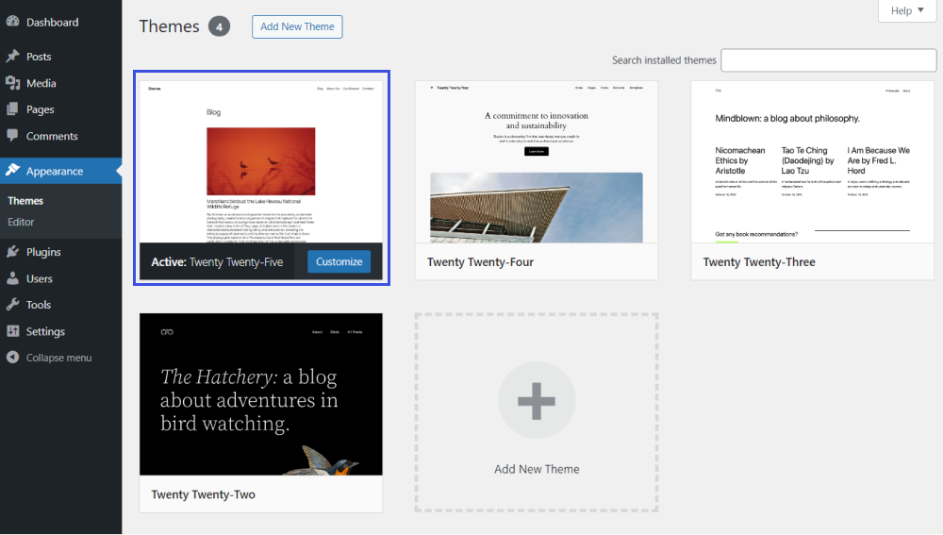Image resolution: width=943 pixels, height=535 pixels.
Task: Click the Posts pushpin icon
Action: point(12,56)
